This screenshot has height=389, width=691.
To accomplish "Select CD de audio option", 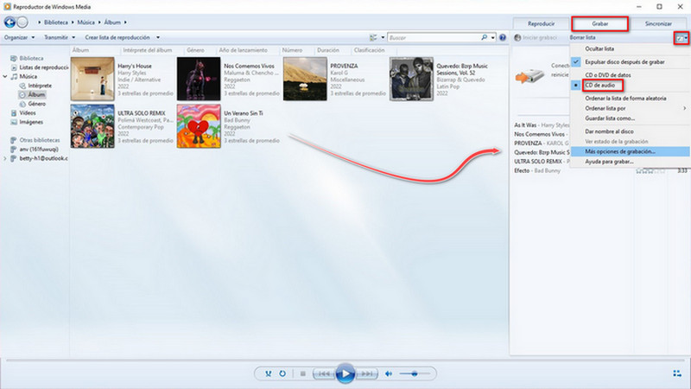I will click(x=599, y=85).
